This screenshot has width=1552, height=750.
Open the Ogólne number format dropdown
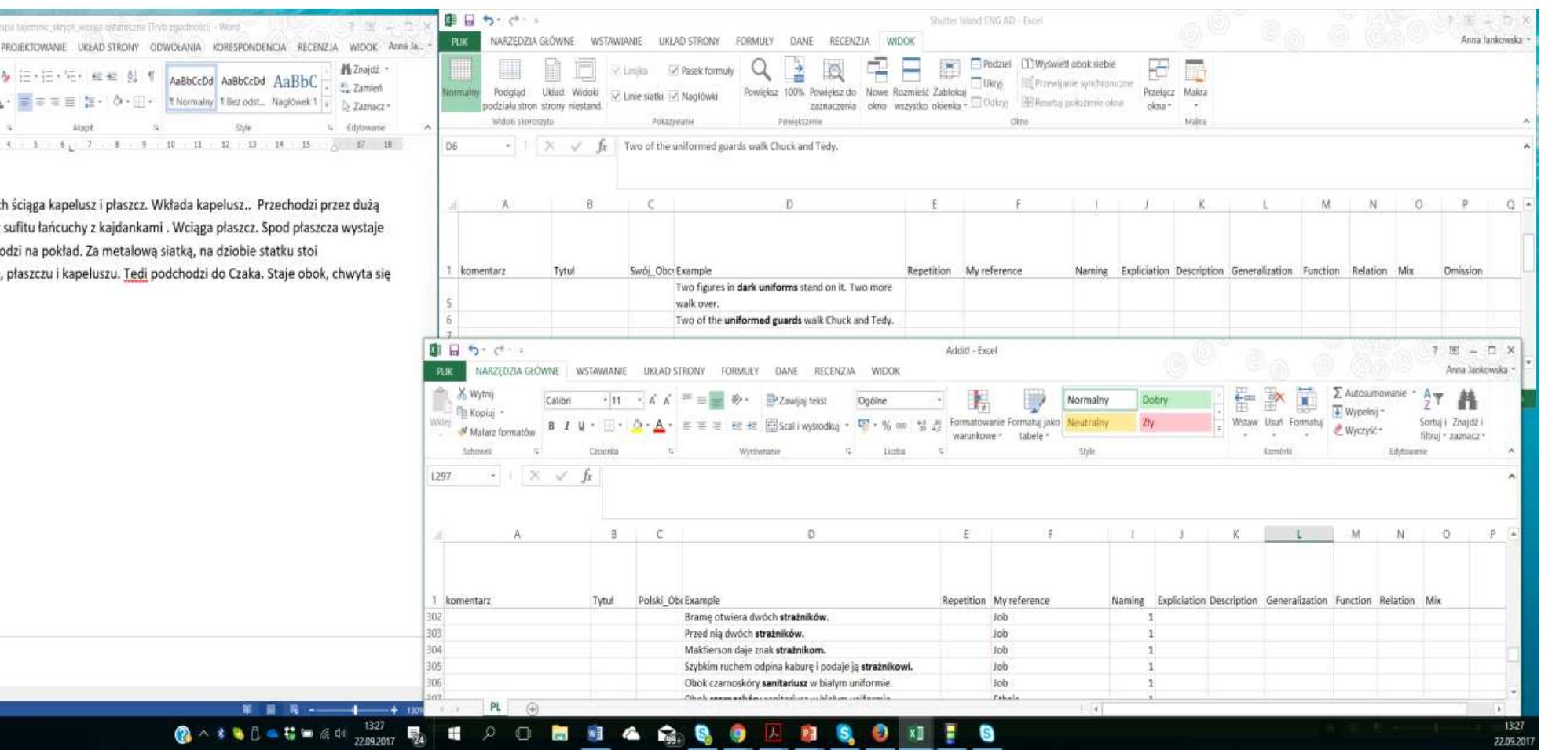click(939, 401)
